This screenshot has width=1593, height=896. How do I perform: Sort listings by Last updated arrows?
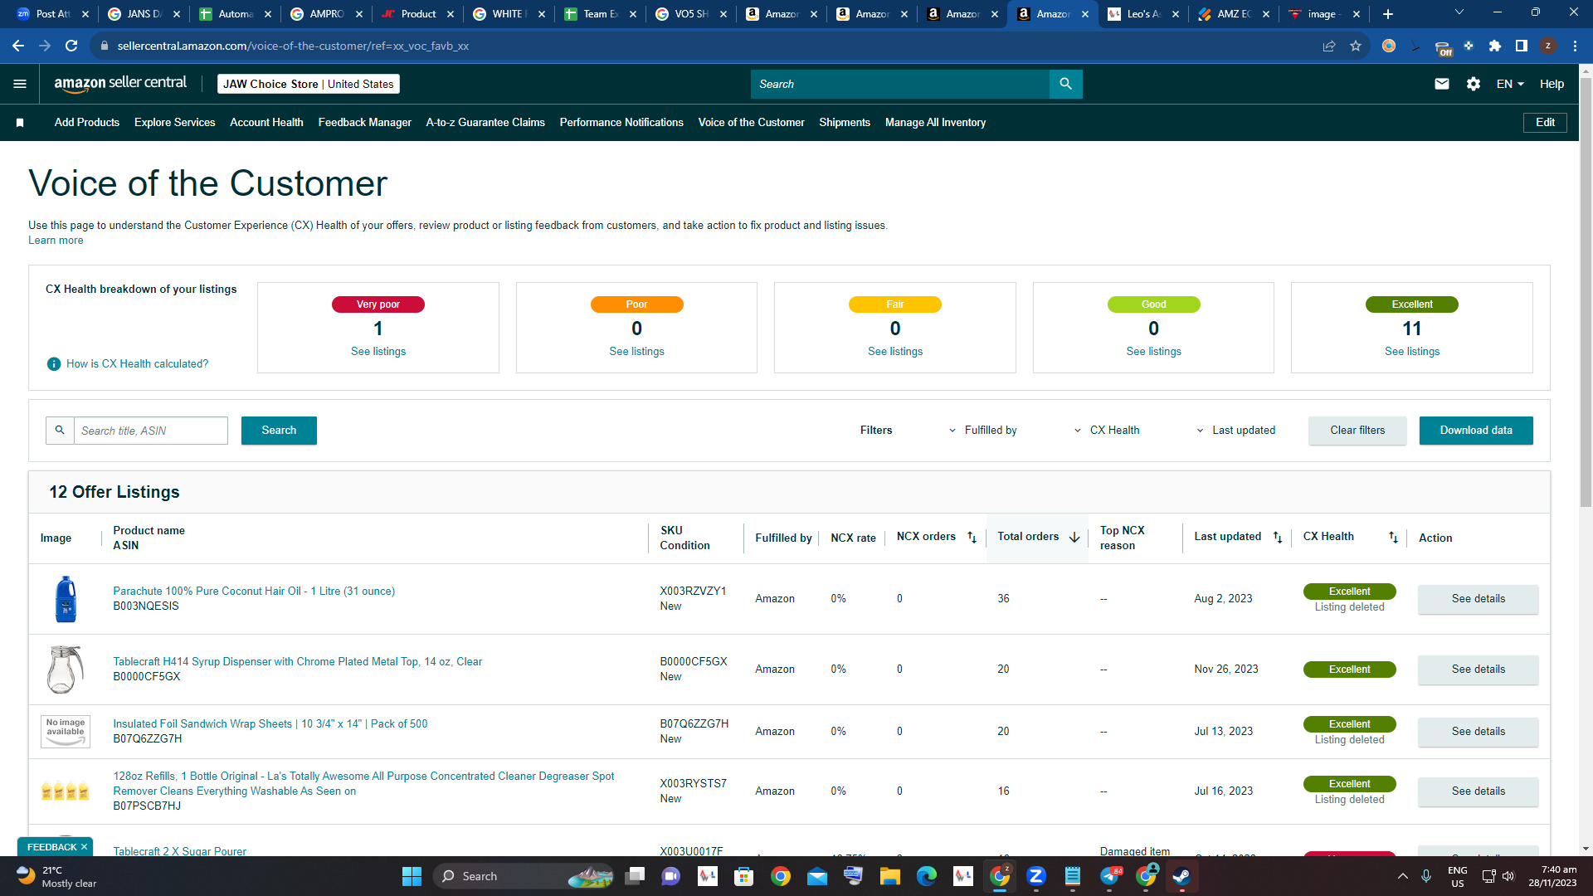(1278, 538)
